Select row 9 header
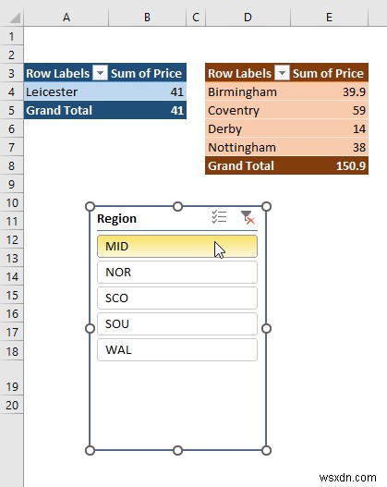Screen dimensions: 387x487 click(x=11, y=185)
